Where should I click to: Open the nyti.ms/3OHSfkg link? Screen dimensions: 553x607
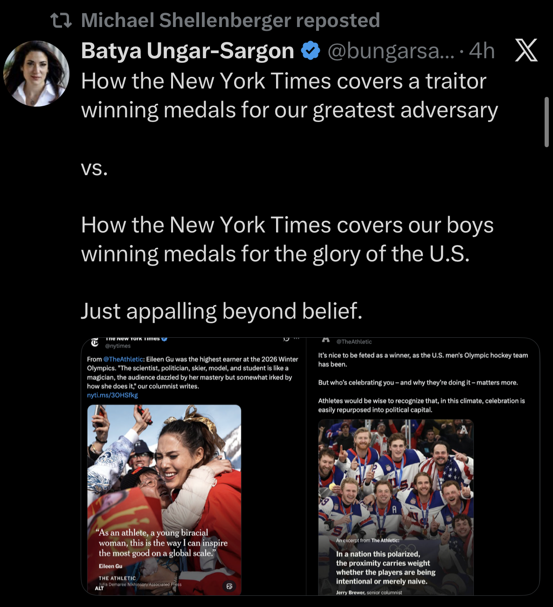112,395
